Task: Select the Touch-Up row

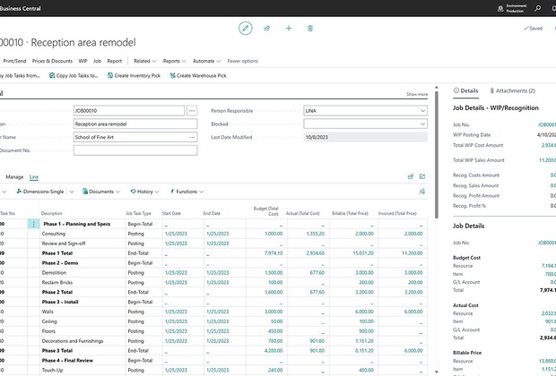Action: tap(213, 371)
